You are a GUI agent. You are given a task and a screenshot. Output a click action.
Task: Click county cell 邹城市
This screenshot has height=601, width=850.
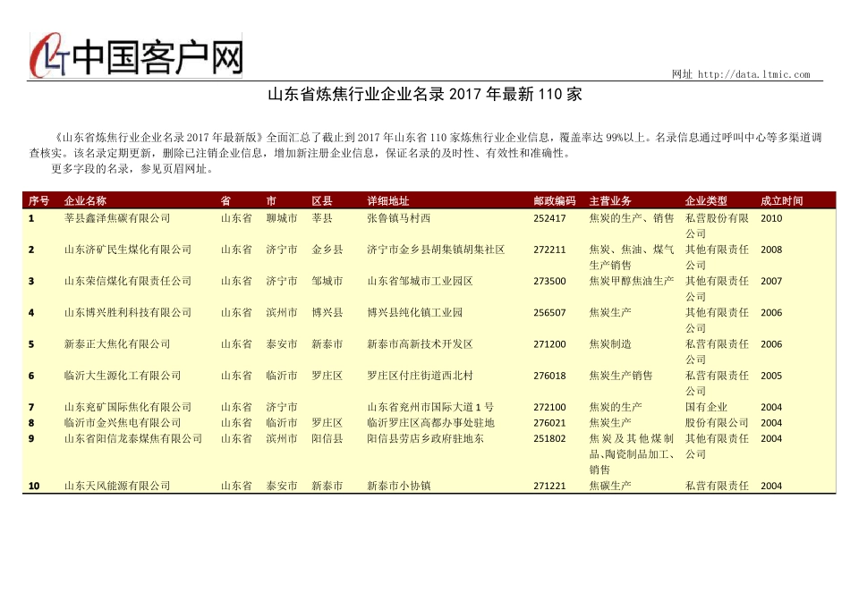(327, 281)
